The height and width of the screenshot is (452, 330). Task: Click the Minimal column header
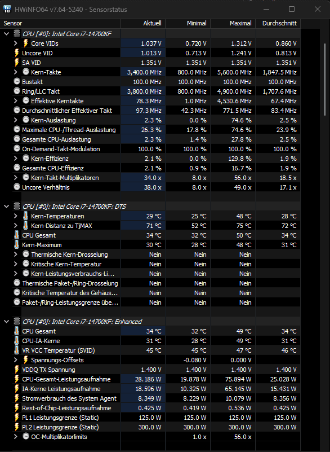click(188, 23)
